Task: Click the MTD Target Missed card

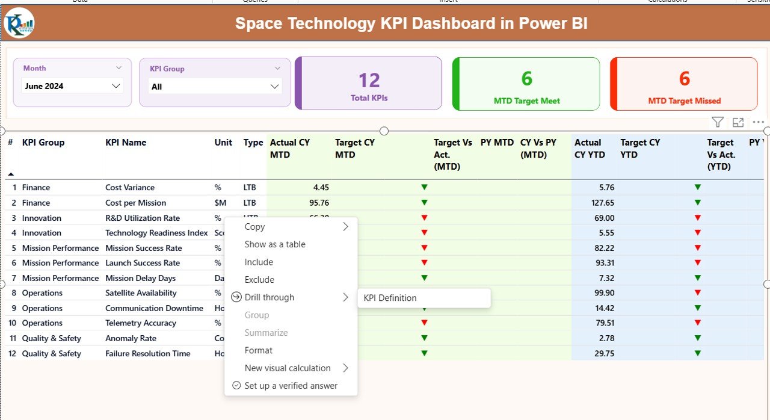Action: [684, 84]
